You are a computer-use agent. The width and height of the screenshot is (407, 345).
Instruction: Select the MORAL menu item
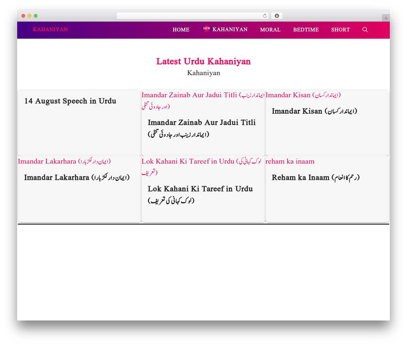[x=270, y=30]
